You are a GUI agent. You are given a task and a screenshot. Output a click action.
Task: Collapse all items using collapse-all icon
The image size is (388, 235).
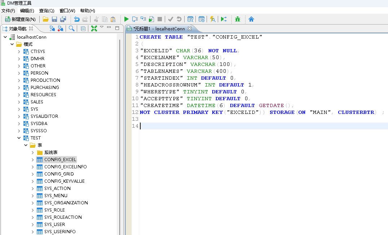click(83, 29)
